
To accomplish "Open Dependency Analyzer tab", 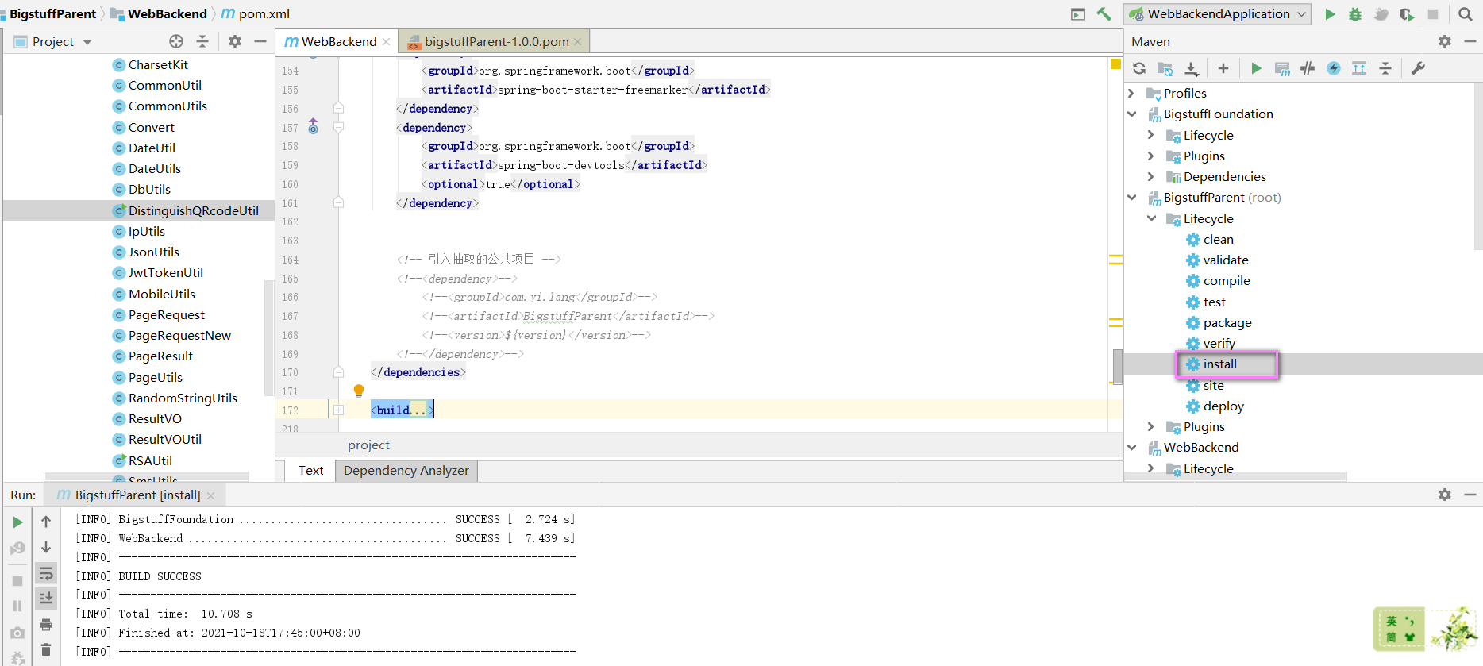I will point(406,471).
